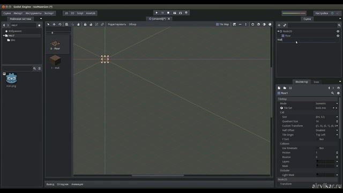Viewport: 343px width, 193px height.
Task: Toggle vertical tile mirror icon
Action: tap(245, 24)
